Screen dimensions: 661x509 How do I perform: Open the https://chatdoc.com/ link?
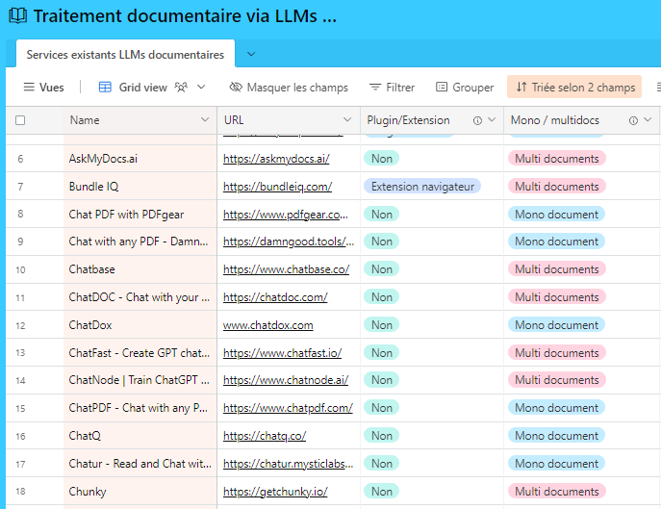275,297
